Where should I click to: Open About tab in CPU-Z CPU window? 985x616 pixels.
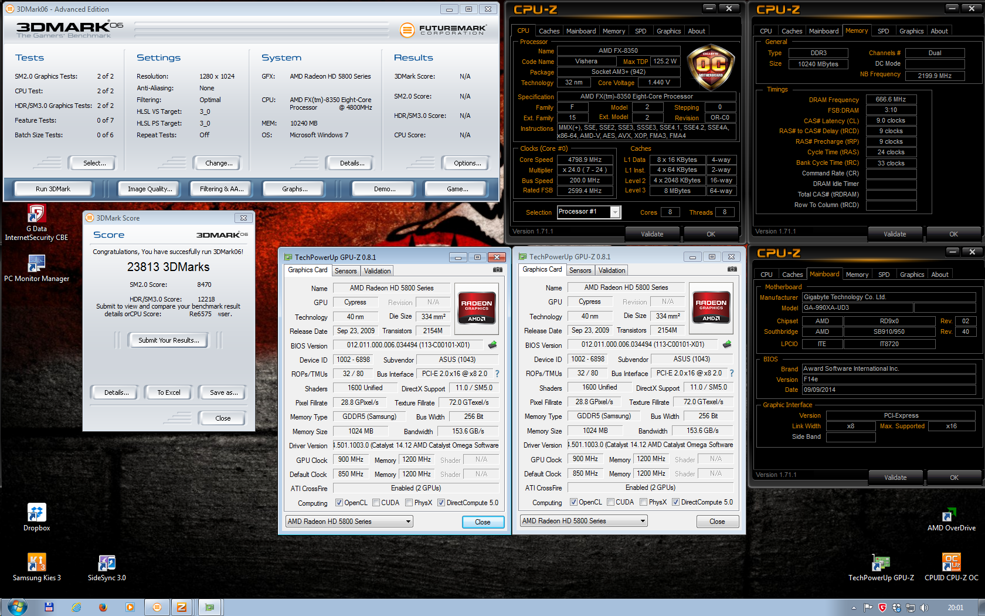pos(697,31)
